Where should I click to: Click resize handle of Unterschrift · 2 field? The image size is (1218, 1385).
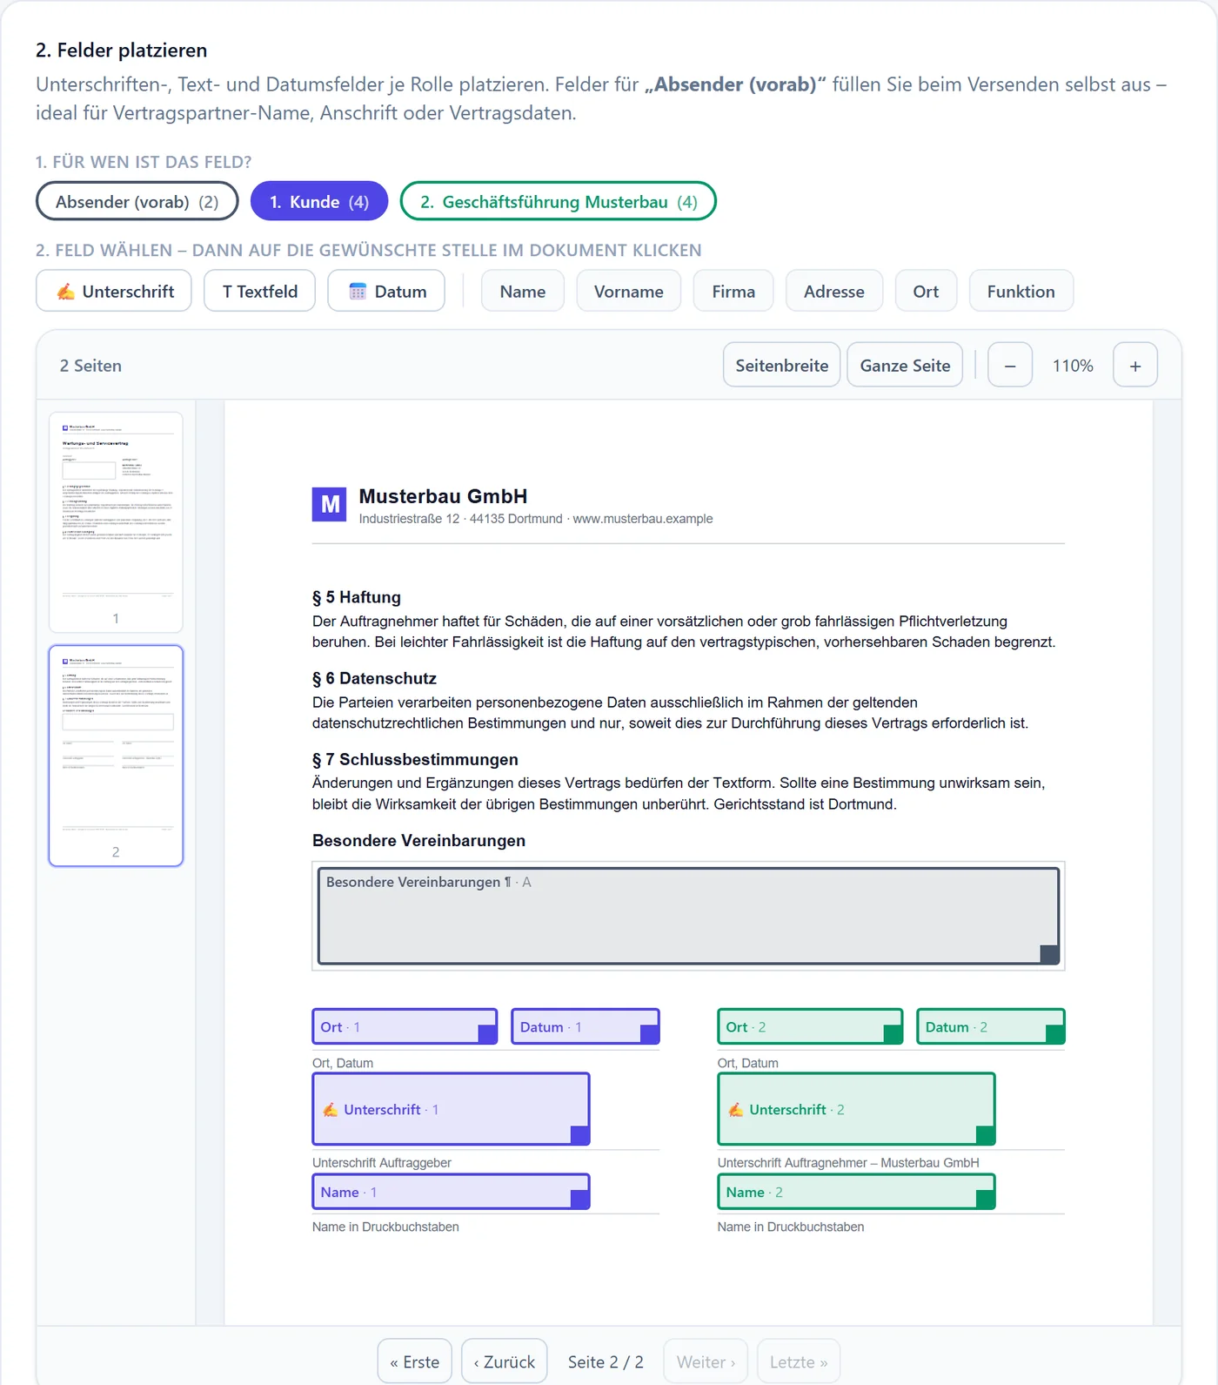985,1135
